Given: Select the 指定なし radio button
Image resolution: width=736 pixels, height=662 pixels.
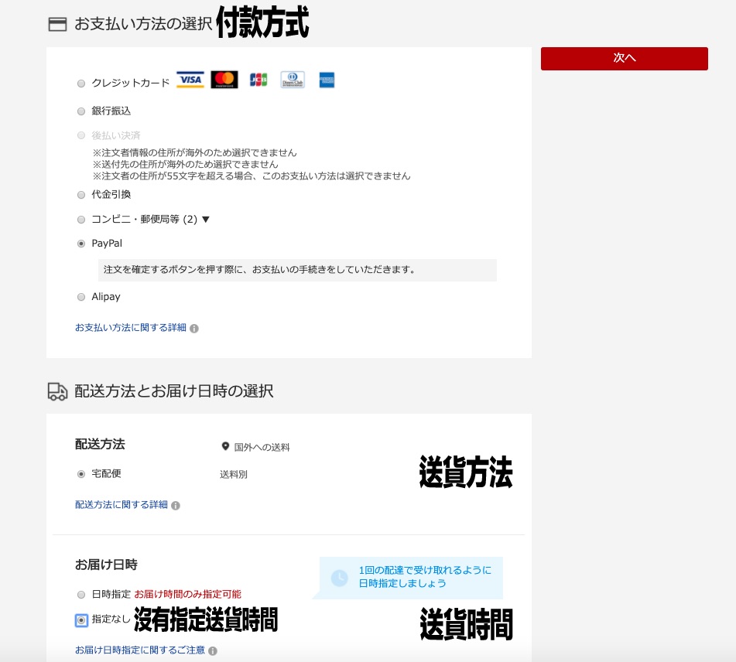Looking at the screenshot, I should pos(81,620).
